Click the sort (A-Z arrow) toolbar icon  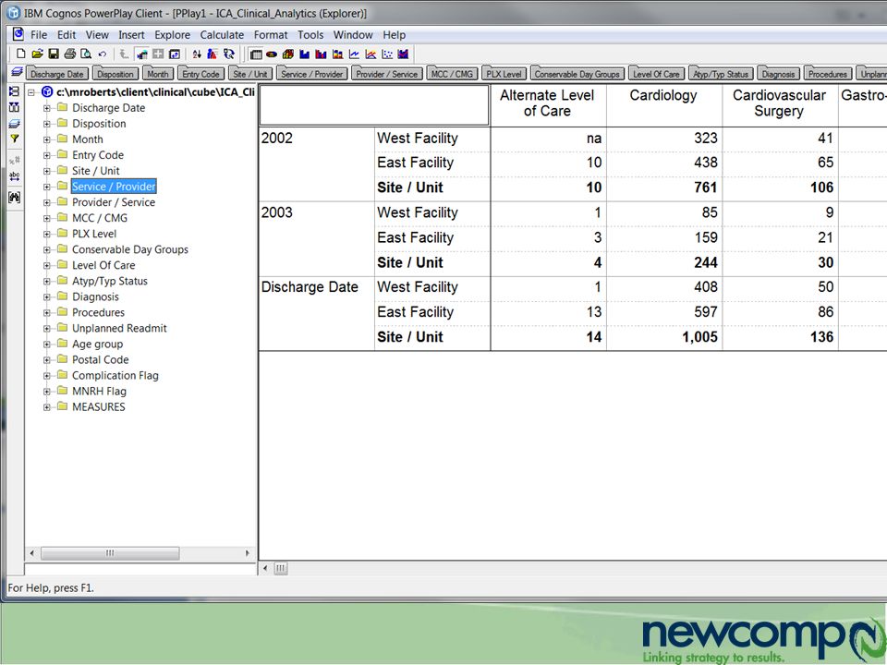pyautogui.click(x=196, y=54)
